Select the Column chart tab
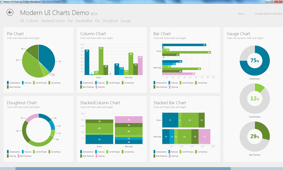This screenshot has width=283, height=170. (32, 21)
